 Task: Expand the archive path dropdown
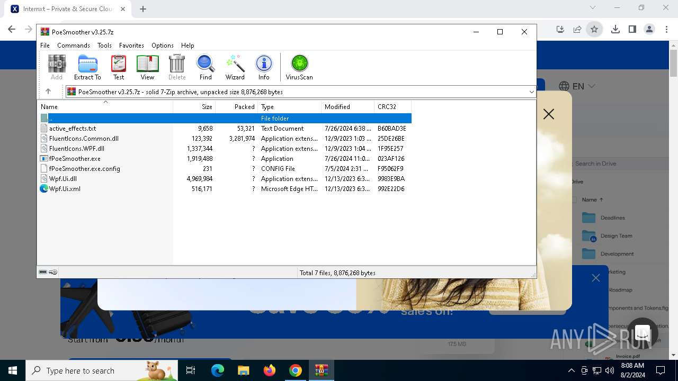tap(531, 92)
